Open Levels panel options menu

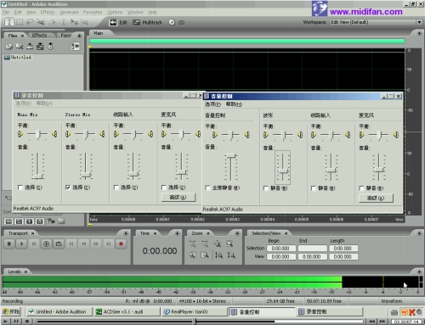(419, 272)
